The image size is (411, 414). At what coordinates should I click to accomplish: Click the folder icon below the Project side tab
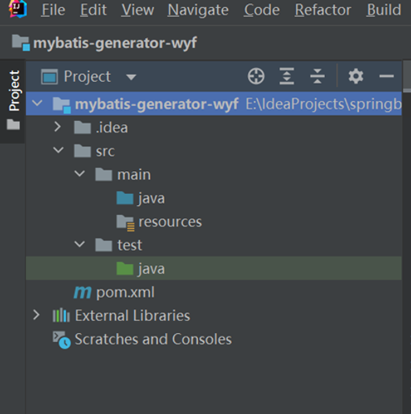[13, 124]
